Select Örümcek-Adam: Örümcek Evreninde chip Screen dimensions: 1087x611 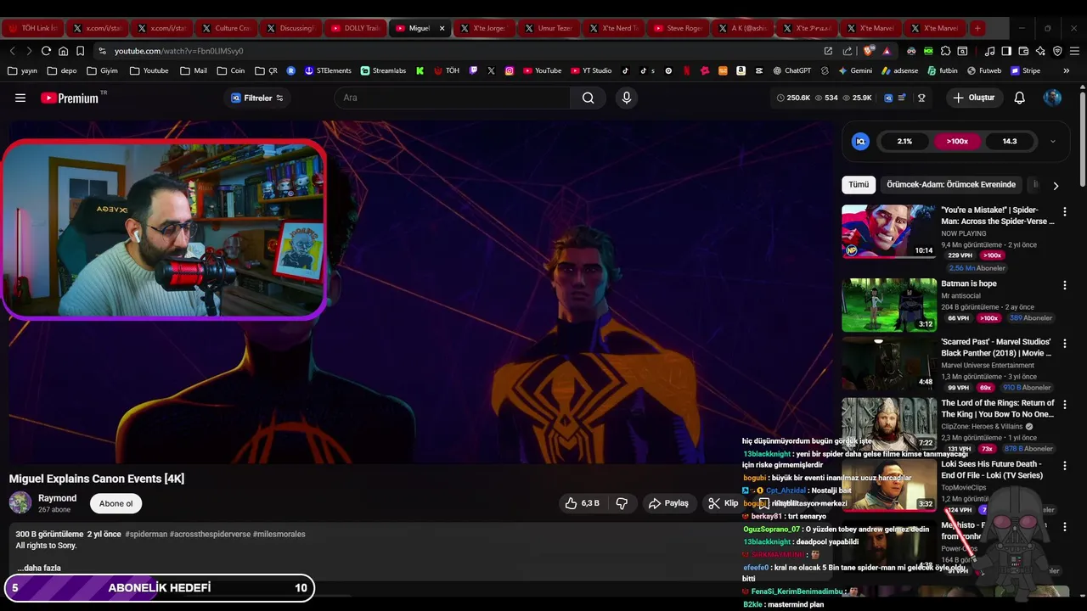(951, 184)
